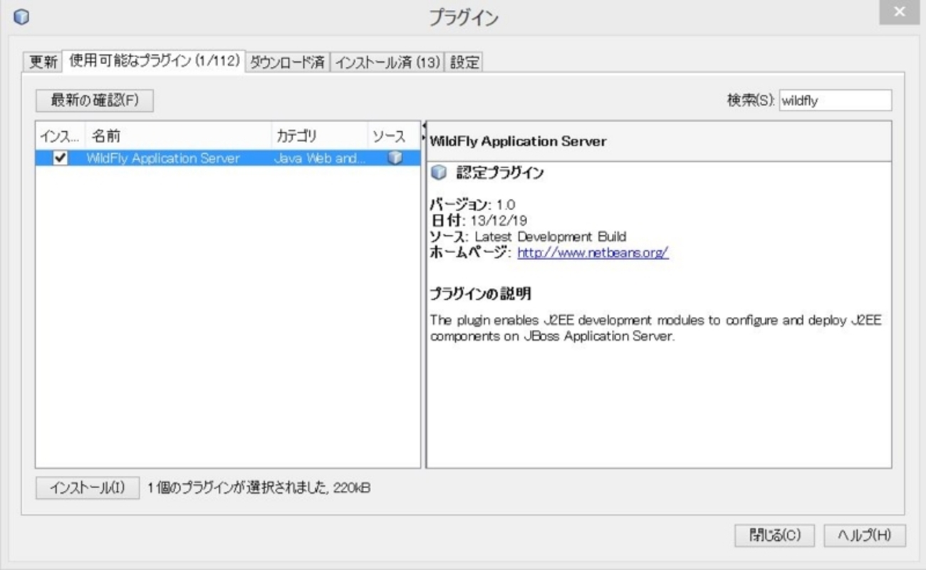
Task: Open the ダウンロード済 tab
Action: point(287,62)
